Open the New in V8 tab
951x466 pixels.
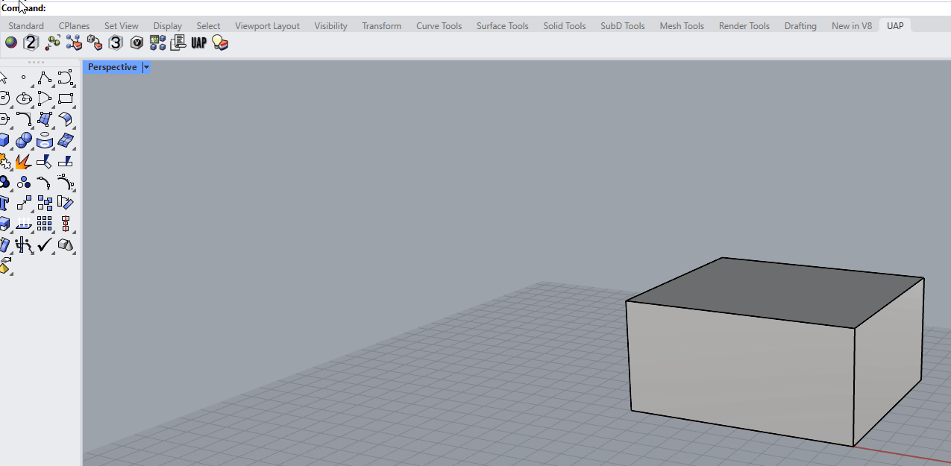click(852, 25)
